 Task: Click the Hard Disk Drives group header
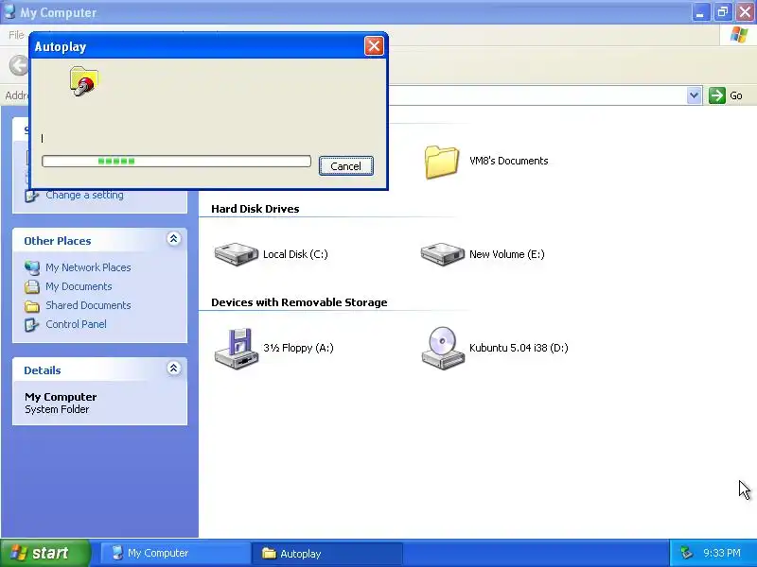click(x=255, y=209)
